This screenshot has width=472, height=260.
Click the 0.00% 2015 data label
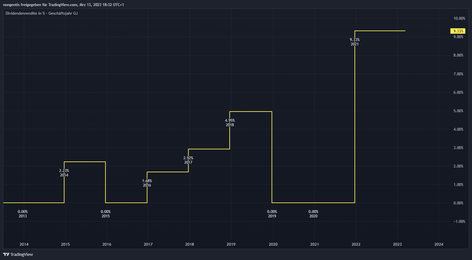(x=105, y=214)
